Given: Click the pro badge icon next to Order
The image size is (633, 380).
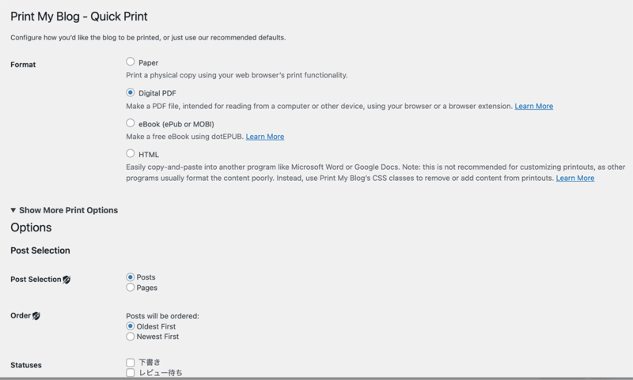Looking at the screenshot, I should pyautogui.click(x=36, y=316).
